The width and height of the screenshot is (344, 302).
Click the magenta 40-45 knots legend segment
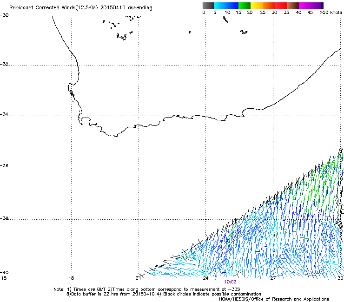tap(305, 6)
